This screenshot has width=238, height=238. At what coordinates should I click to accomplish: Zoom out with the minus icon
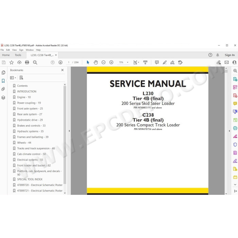point(103,62)
